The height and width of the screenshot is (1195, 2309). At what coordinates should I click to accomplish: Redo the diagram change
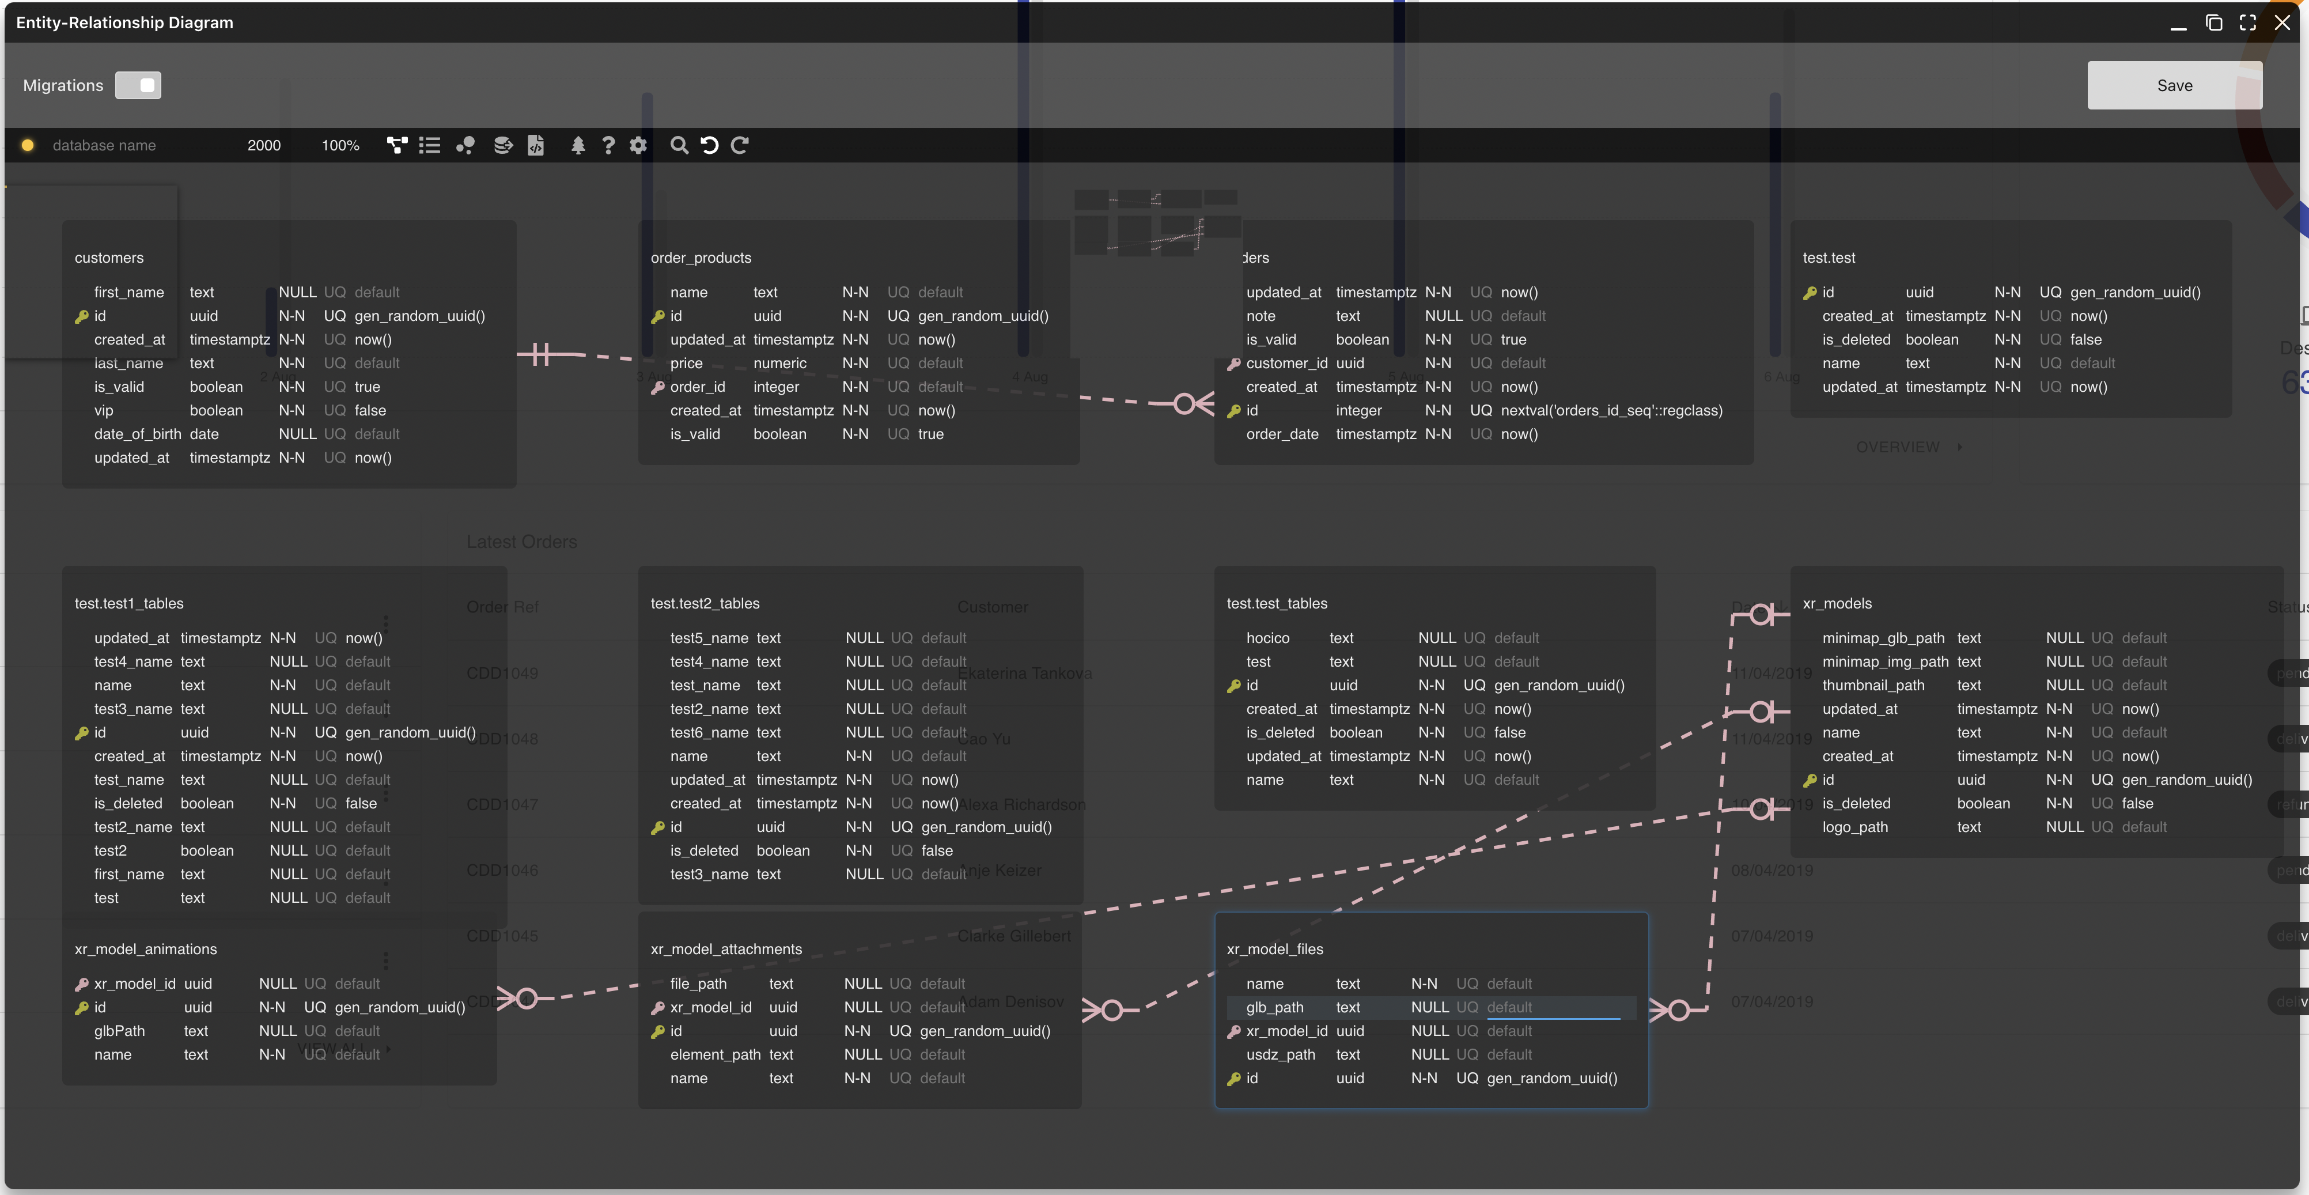tap(740, 145)
